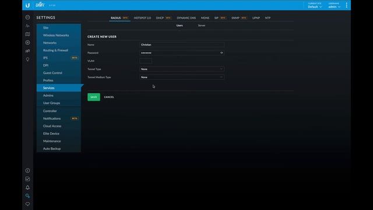
Task: Click the VLAN input field
Action: click(x=146, y=61)
